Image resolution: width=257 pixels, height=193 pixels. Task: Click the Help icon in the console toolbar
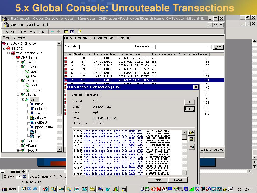(x=80, y=31)
